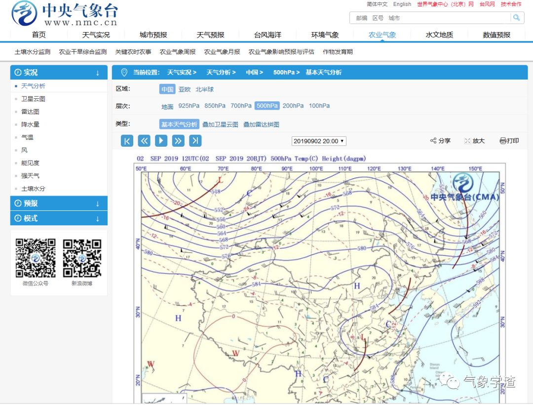533x405 pixels.
Task: Share the chart via 分享 icon
Action: tap(440, 141)
